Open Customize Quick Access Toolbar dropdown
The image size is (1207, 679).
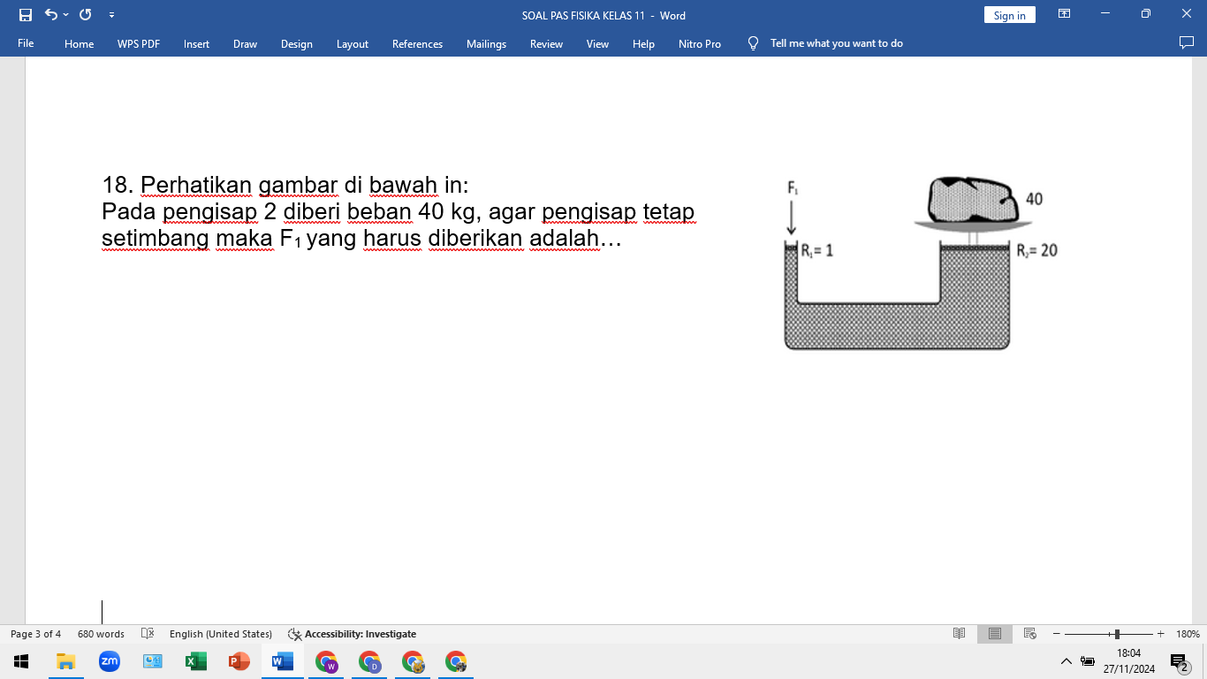point(111,15)
